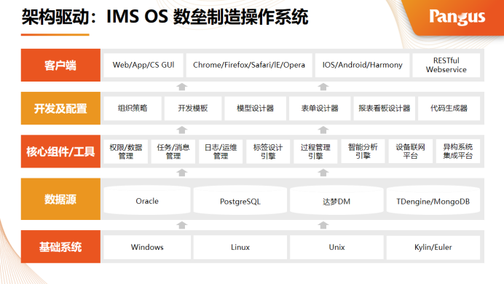
Task: Click the 达梦DM database cylinder
Action: [x=336, y=200]
